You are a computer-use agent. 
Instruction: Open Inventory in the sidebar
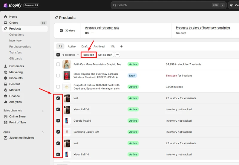click(16, 41)
